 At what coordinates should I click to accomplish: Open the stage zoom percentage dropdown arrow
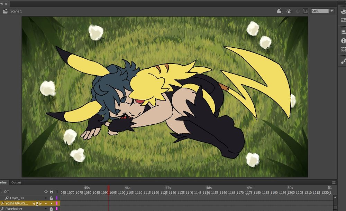pos(332,11)
